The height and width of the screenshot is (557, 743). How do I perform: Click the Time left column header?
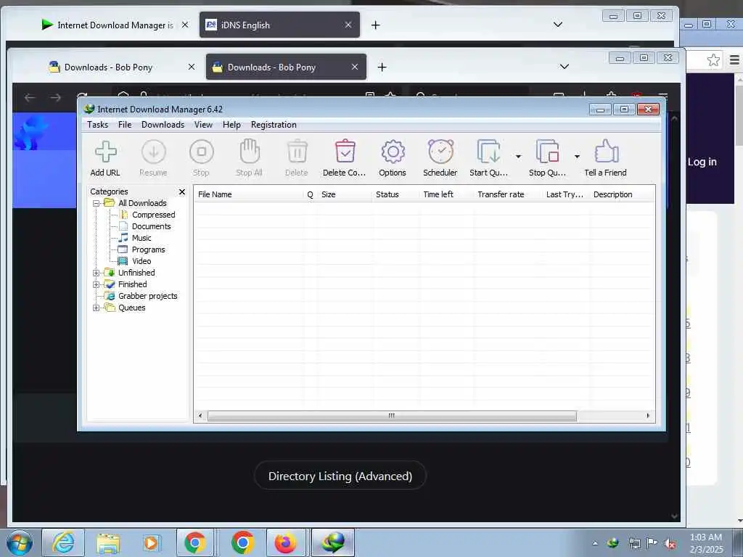point(447,194)
